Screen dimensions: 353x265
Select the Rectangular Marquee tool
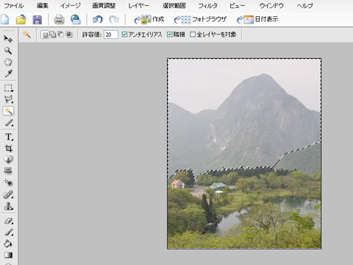8,88
